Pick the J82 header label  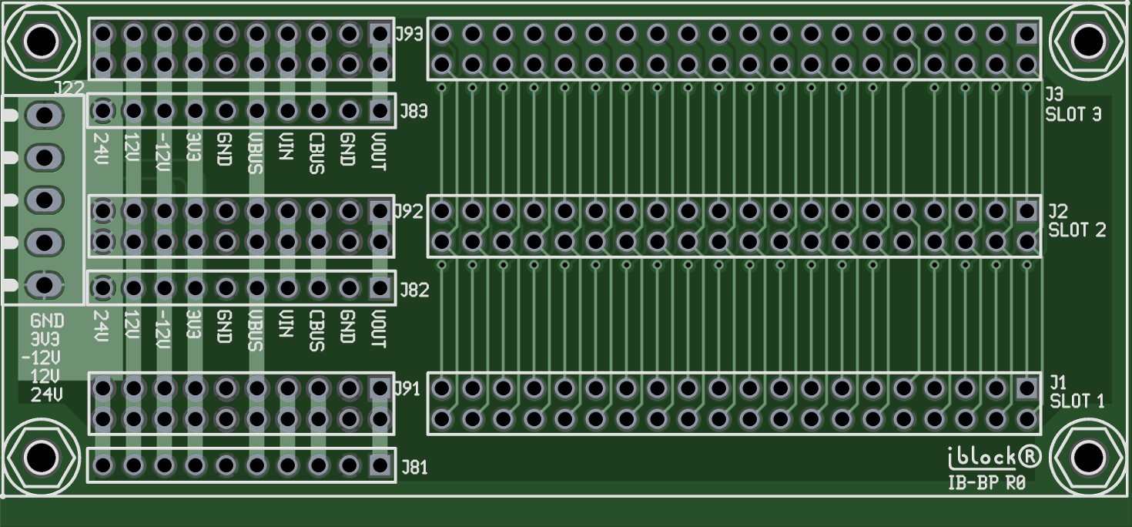coord(414,290)
